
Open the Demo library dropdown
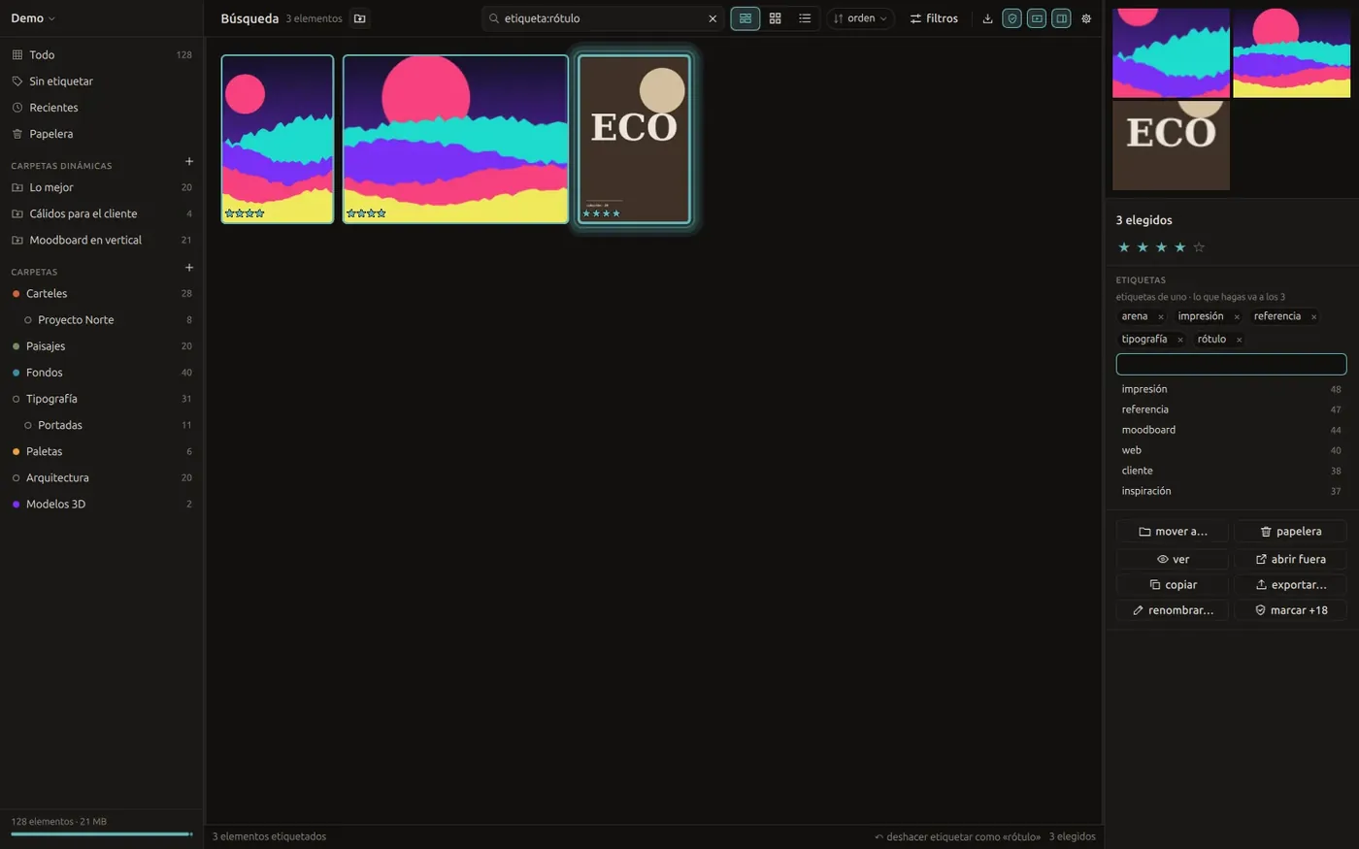click(x=33, y=18)
